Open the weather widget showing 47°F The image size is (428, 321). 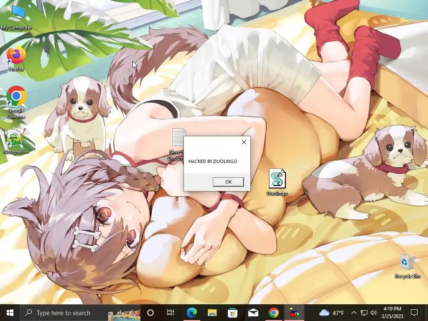click(331, 313)
